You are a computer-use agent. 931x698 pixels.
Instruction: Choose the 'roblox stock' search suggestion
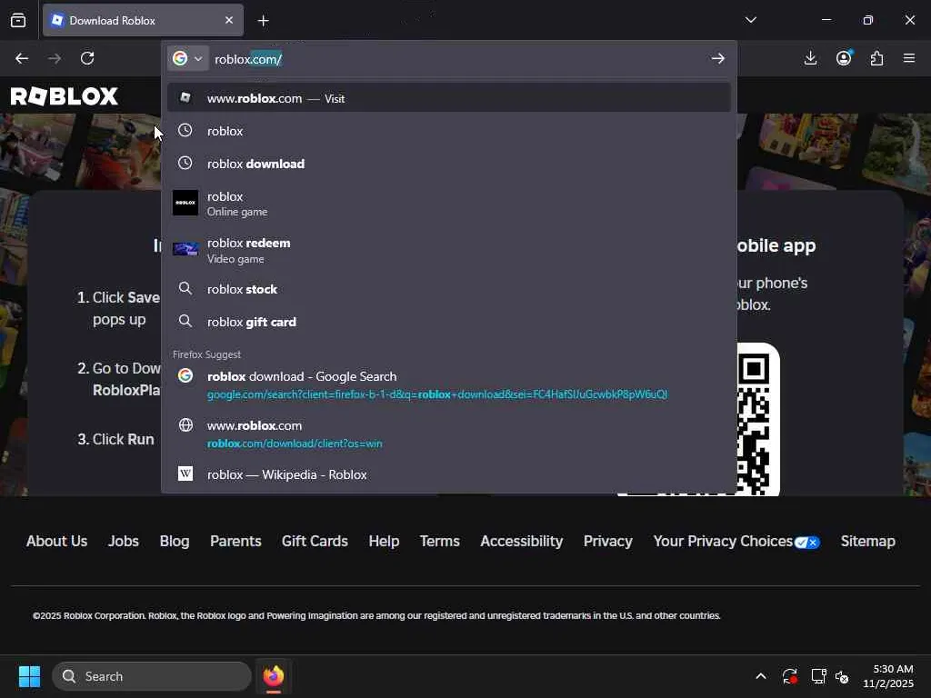[449, 289]
